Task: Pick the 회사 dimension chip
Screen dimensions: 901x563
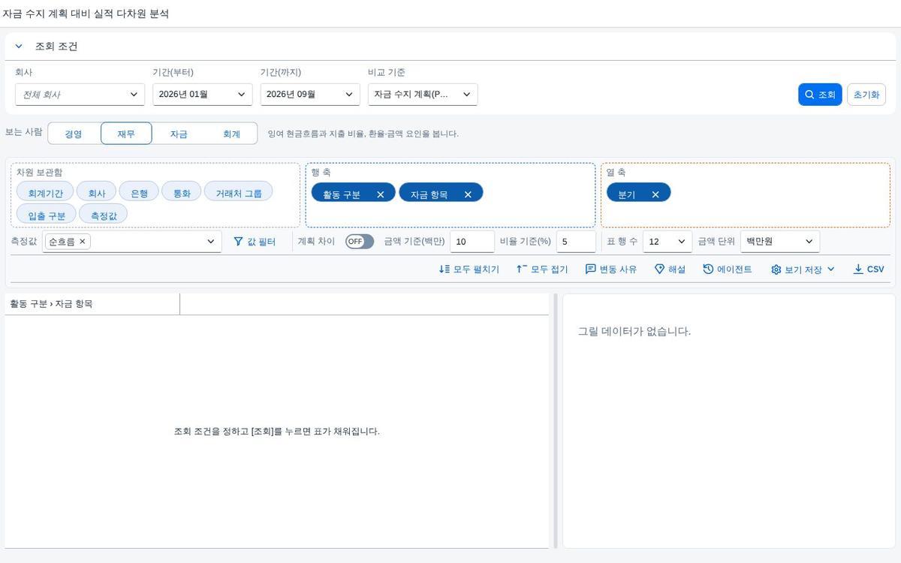Action: click(97, 193)
